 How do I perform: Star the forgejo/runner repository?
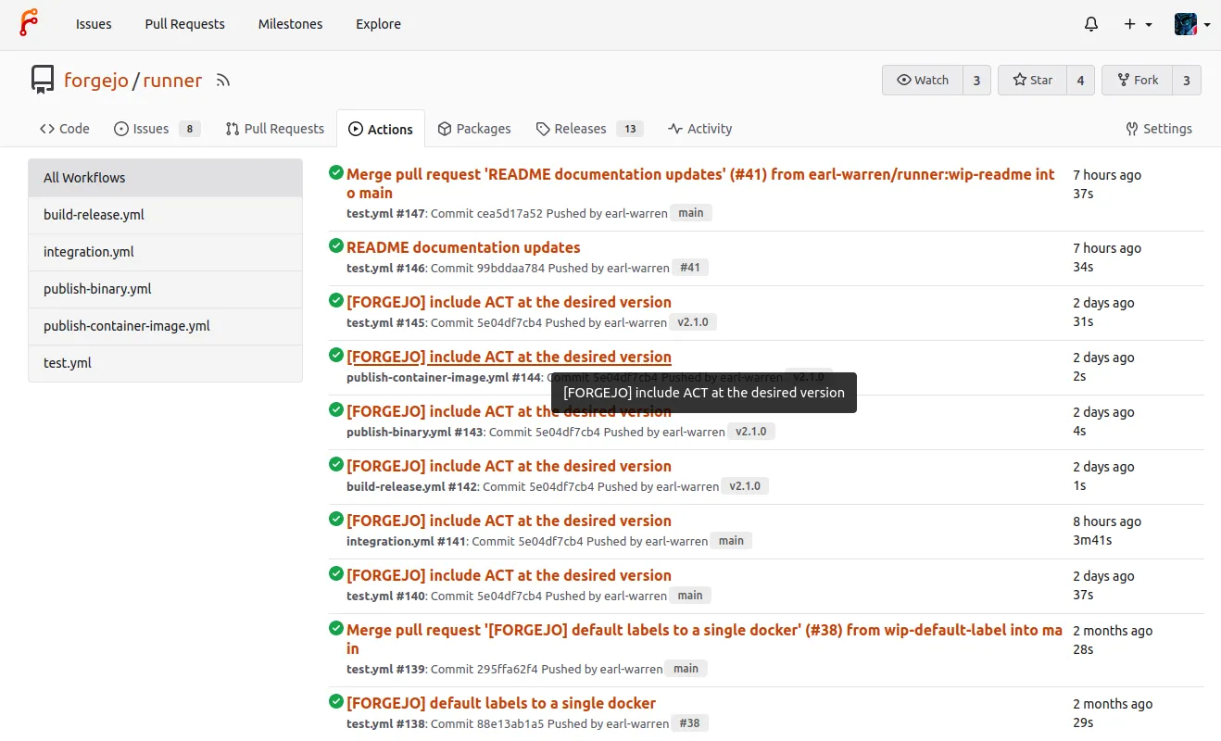[x=1031, y=80]
